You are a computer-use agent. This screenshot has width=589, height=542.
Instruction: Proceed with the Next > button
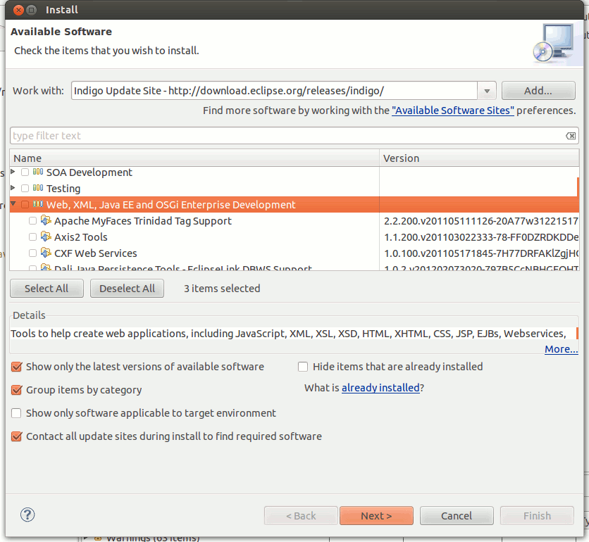click(x=376, y=516)
